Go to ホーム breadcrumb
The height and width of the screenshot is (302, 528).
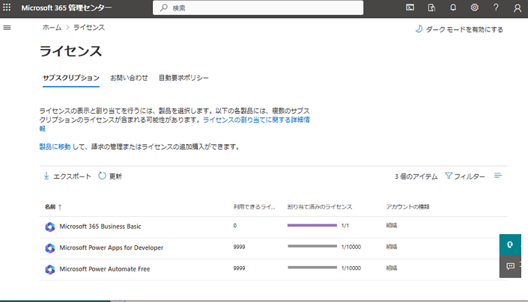tap(52, 28)
